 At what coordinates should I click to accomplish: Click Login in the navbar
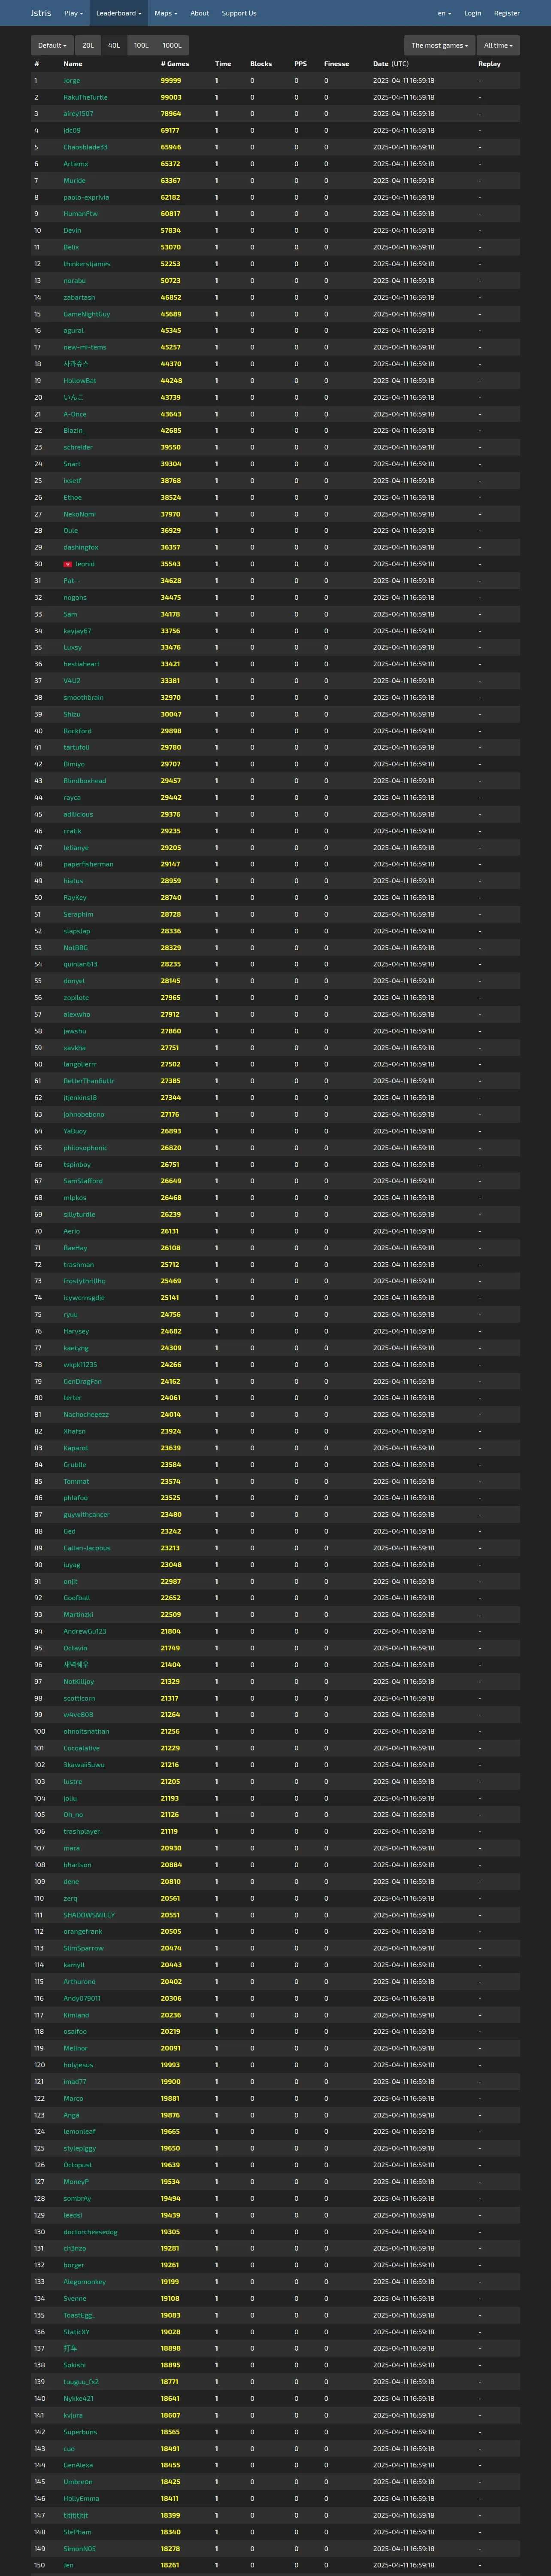click(472, 13)
